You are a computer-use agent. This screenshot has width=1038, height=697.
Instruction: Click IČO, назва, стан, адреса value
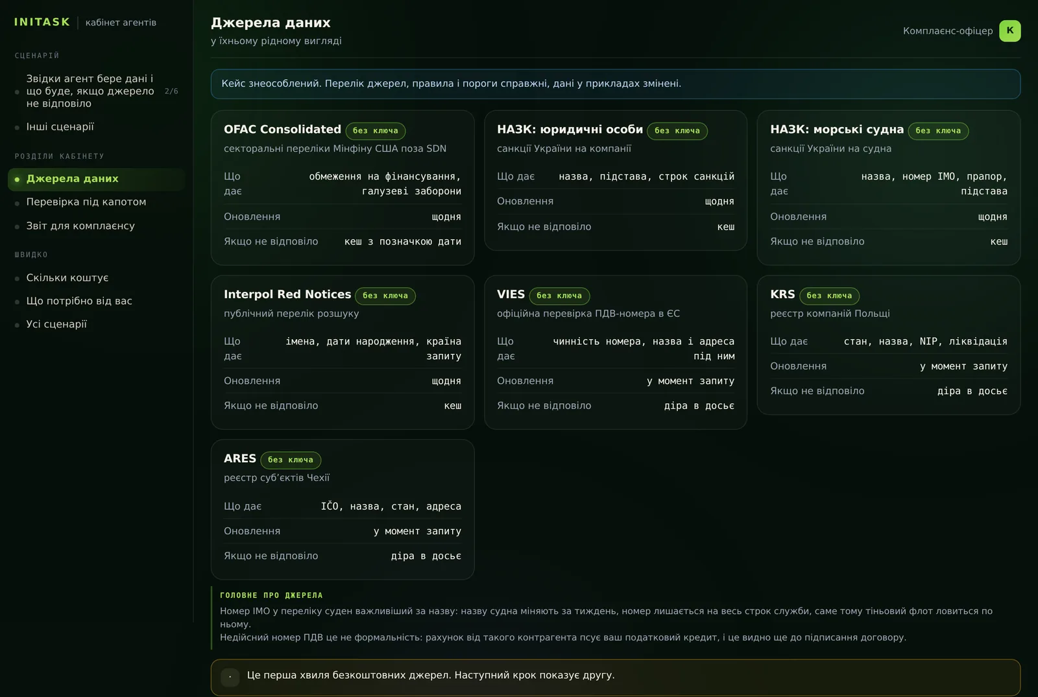point(391,506)
